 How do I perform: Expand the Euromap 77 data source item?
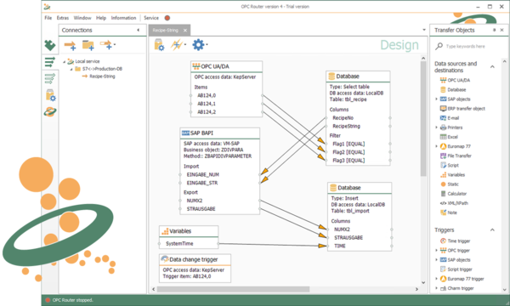click(437, 146)
